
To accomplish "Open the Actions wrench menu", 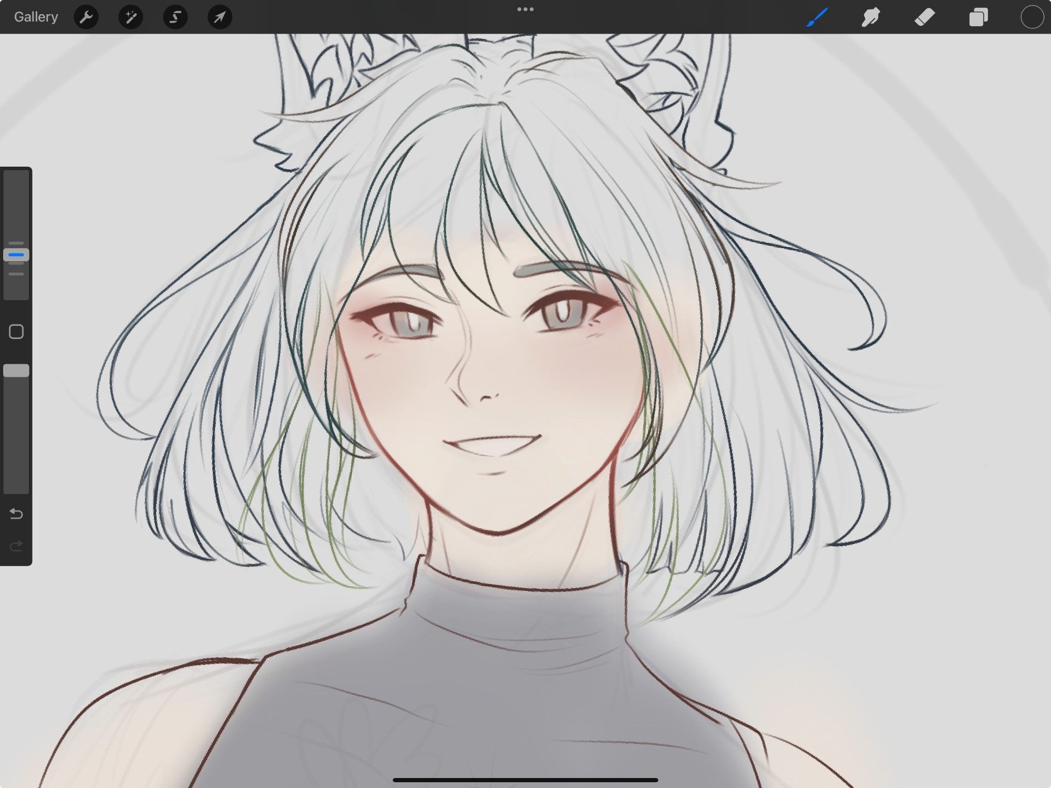I will pyautogui.click(x=86, y=17).
